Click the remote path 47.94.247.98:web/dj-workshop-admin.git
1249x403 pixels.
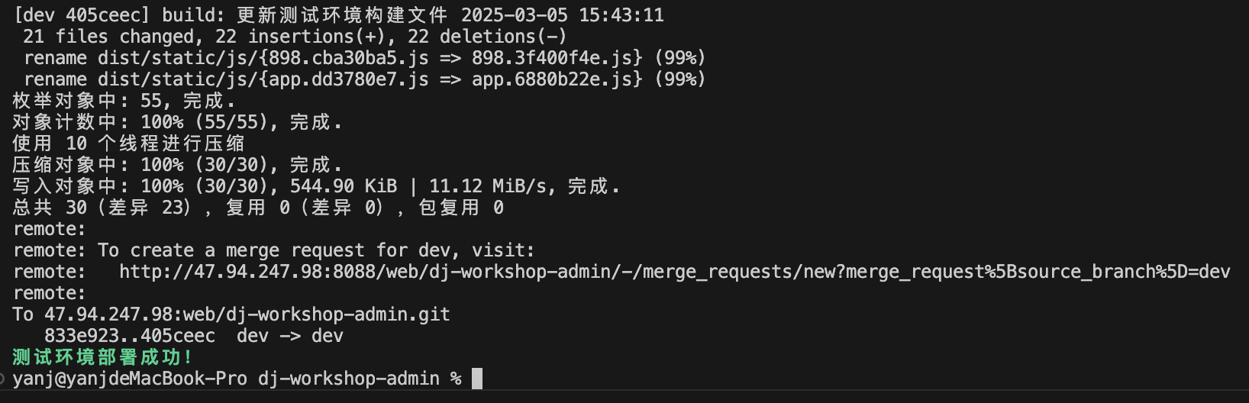tap(247, 314)
